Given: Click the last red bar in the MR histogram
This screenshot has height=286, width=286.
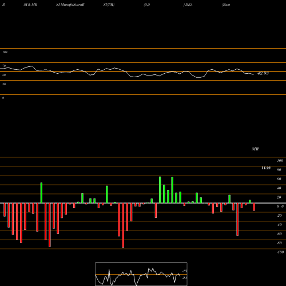Looking at the screenshot, I should 254,207.
